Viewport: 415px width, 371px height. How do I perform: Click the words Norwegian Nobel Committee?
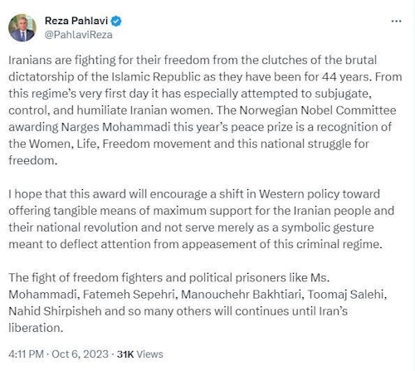[318, 110]
